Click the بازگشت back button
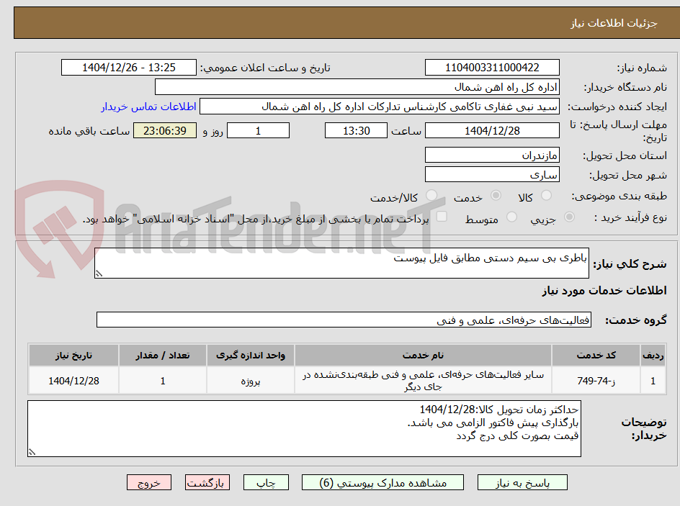680x506 pixels. click(207, 482)
